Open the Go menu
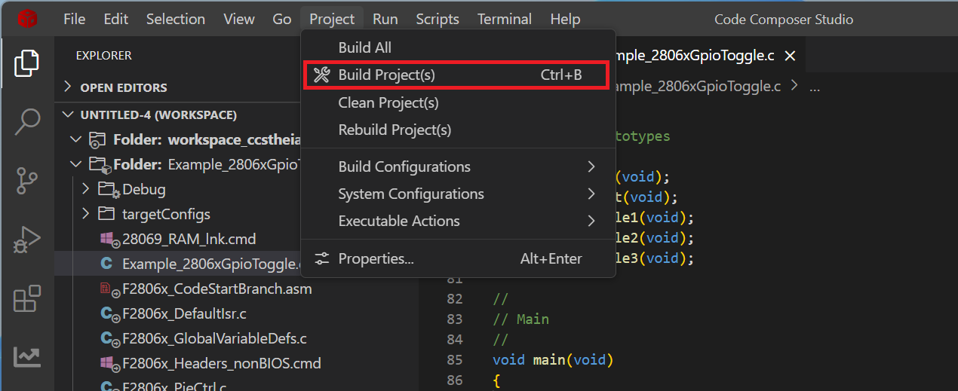The height and width of the screenshot is (391, 958). (282, 19)
